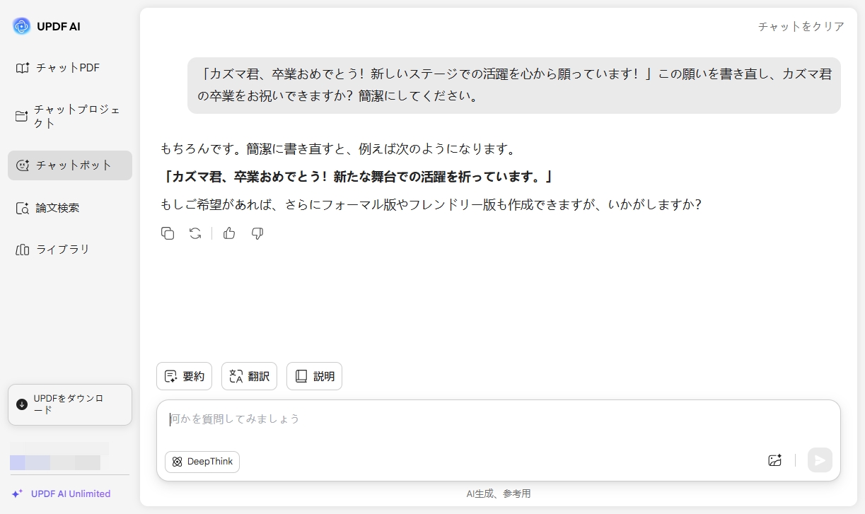Open チャットプロジェクト in the sidebar
The height and width of the screenshot is (514, 865).
coord(69,117)
